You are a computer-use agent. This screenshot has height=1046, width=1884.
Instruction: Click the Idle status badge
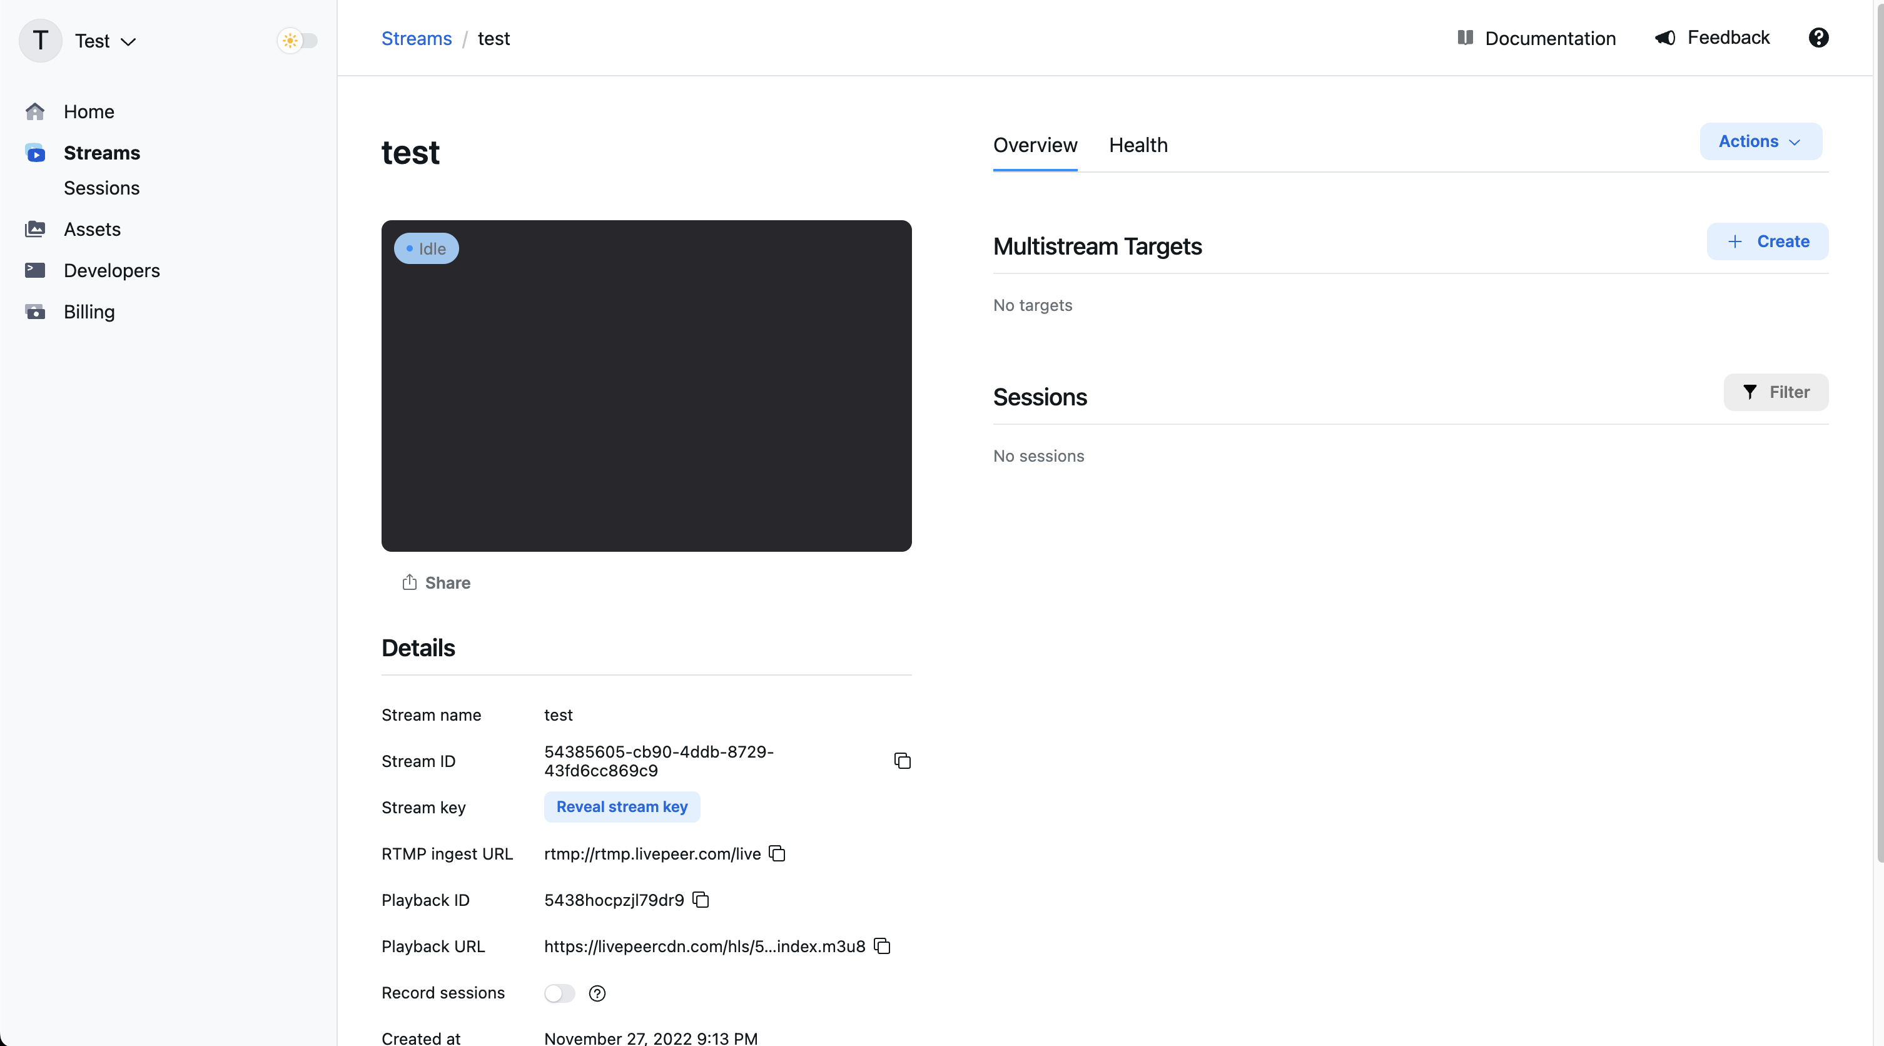(427, 249)
